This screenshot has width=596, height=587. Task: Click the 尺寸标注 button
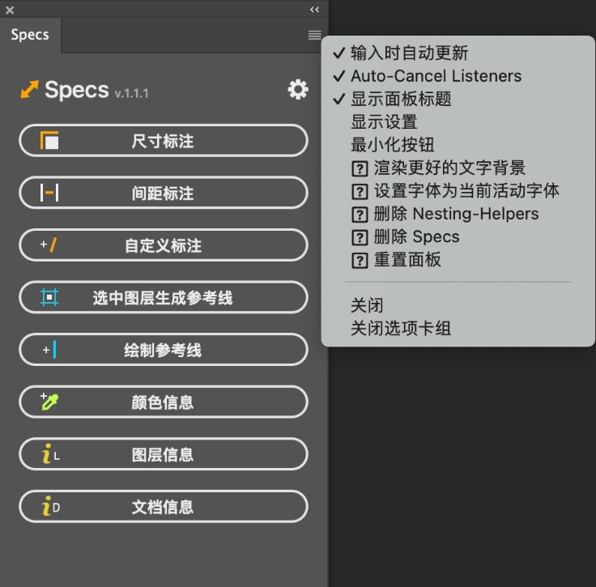click(163, 141)
